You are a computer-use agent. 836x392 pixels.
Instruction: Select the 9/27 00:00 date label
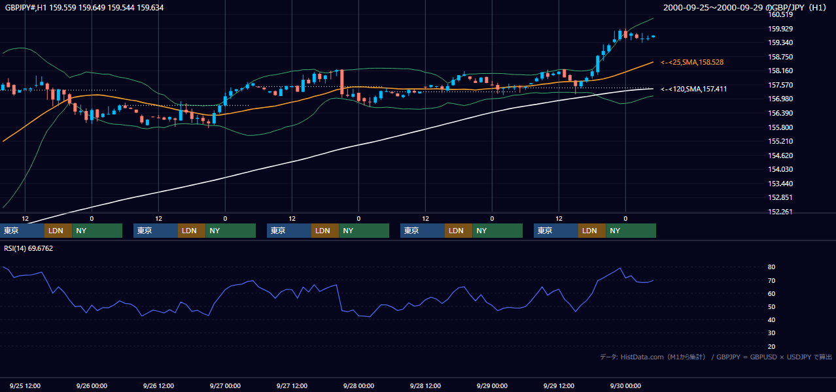[x=225, y=385]
